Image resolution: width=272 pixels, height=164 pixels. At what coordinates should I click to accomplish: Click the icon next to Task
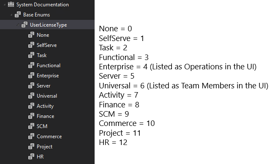click(x=31, y=55)
